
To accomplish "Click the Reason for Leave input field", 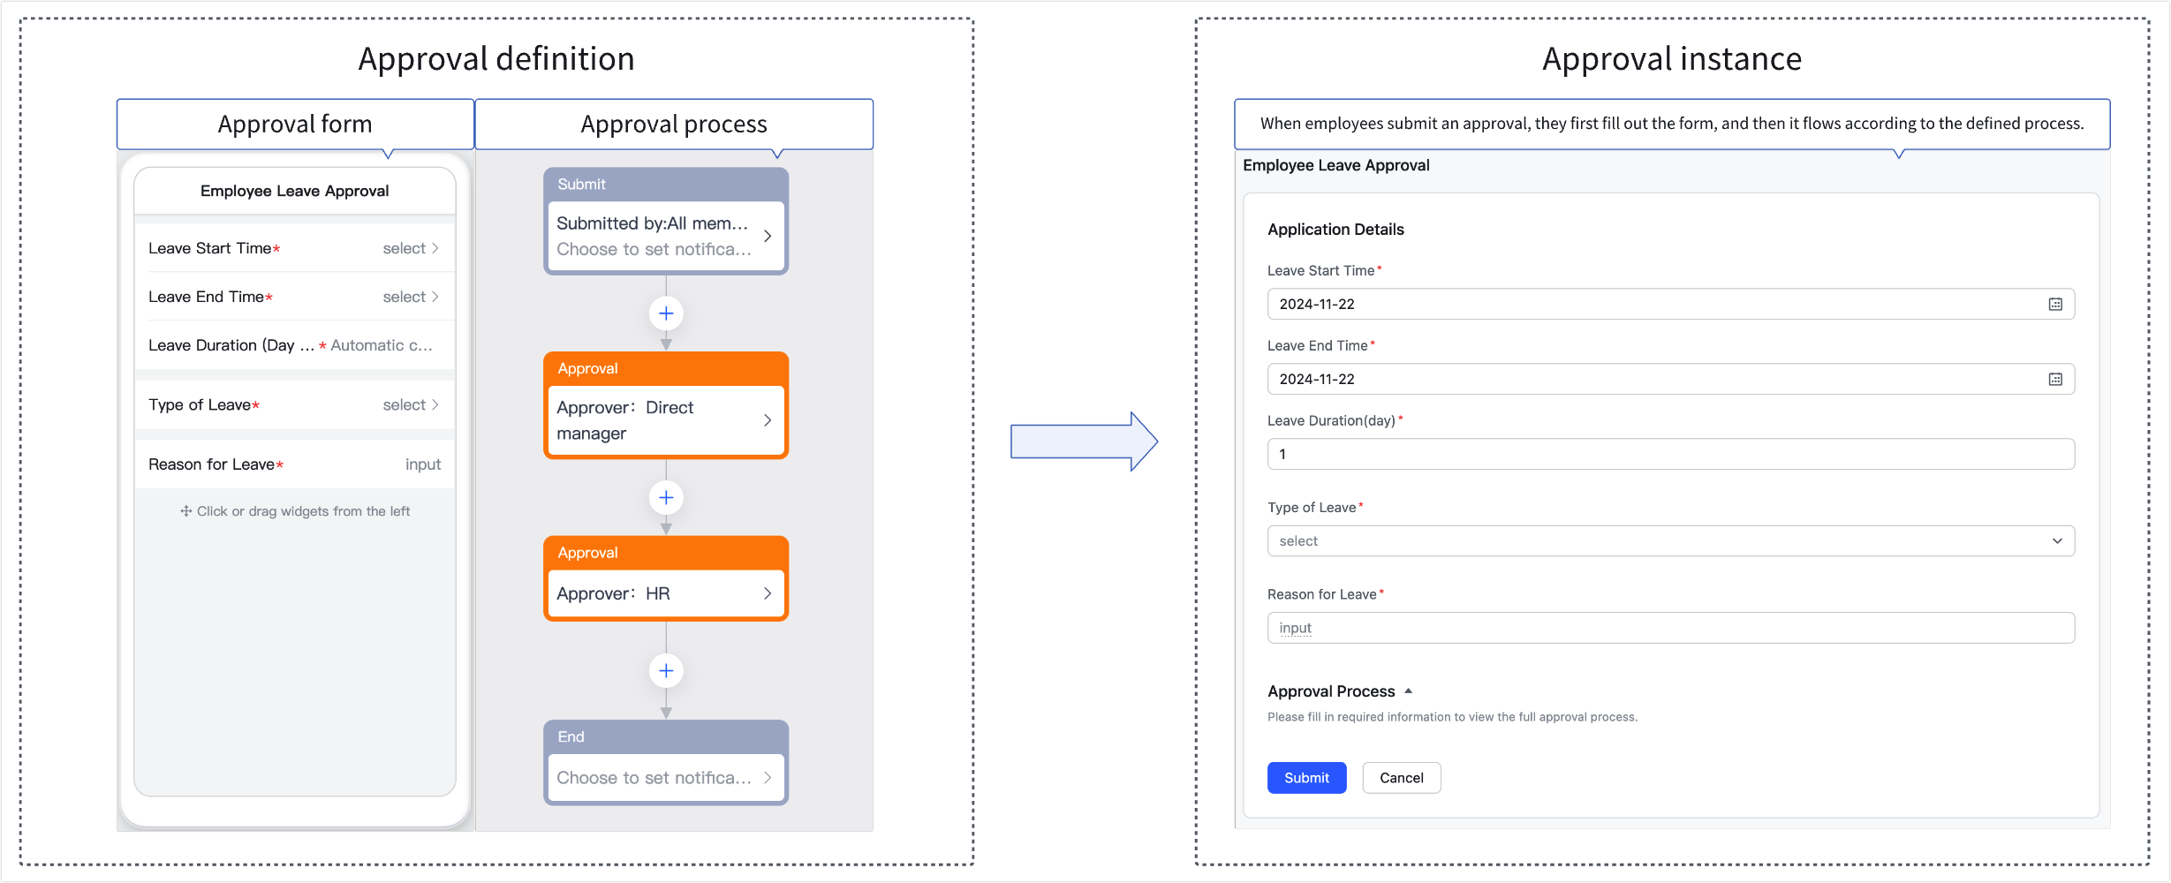I will point(1670,628).
